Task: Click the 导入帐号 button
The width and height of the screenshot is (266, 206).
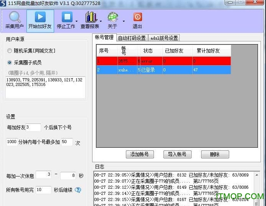Action: [x=177, y=154]
